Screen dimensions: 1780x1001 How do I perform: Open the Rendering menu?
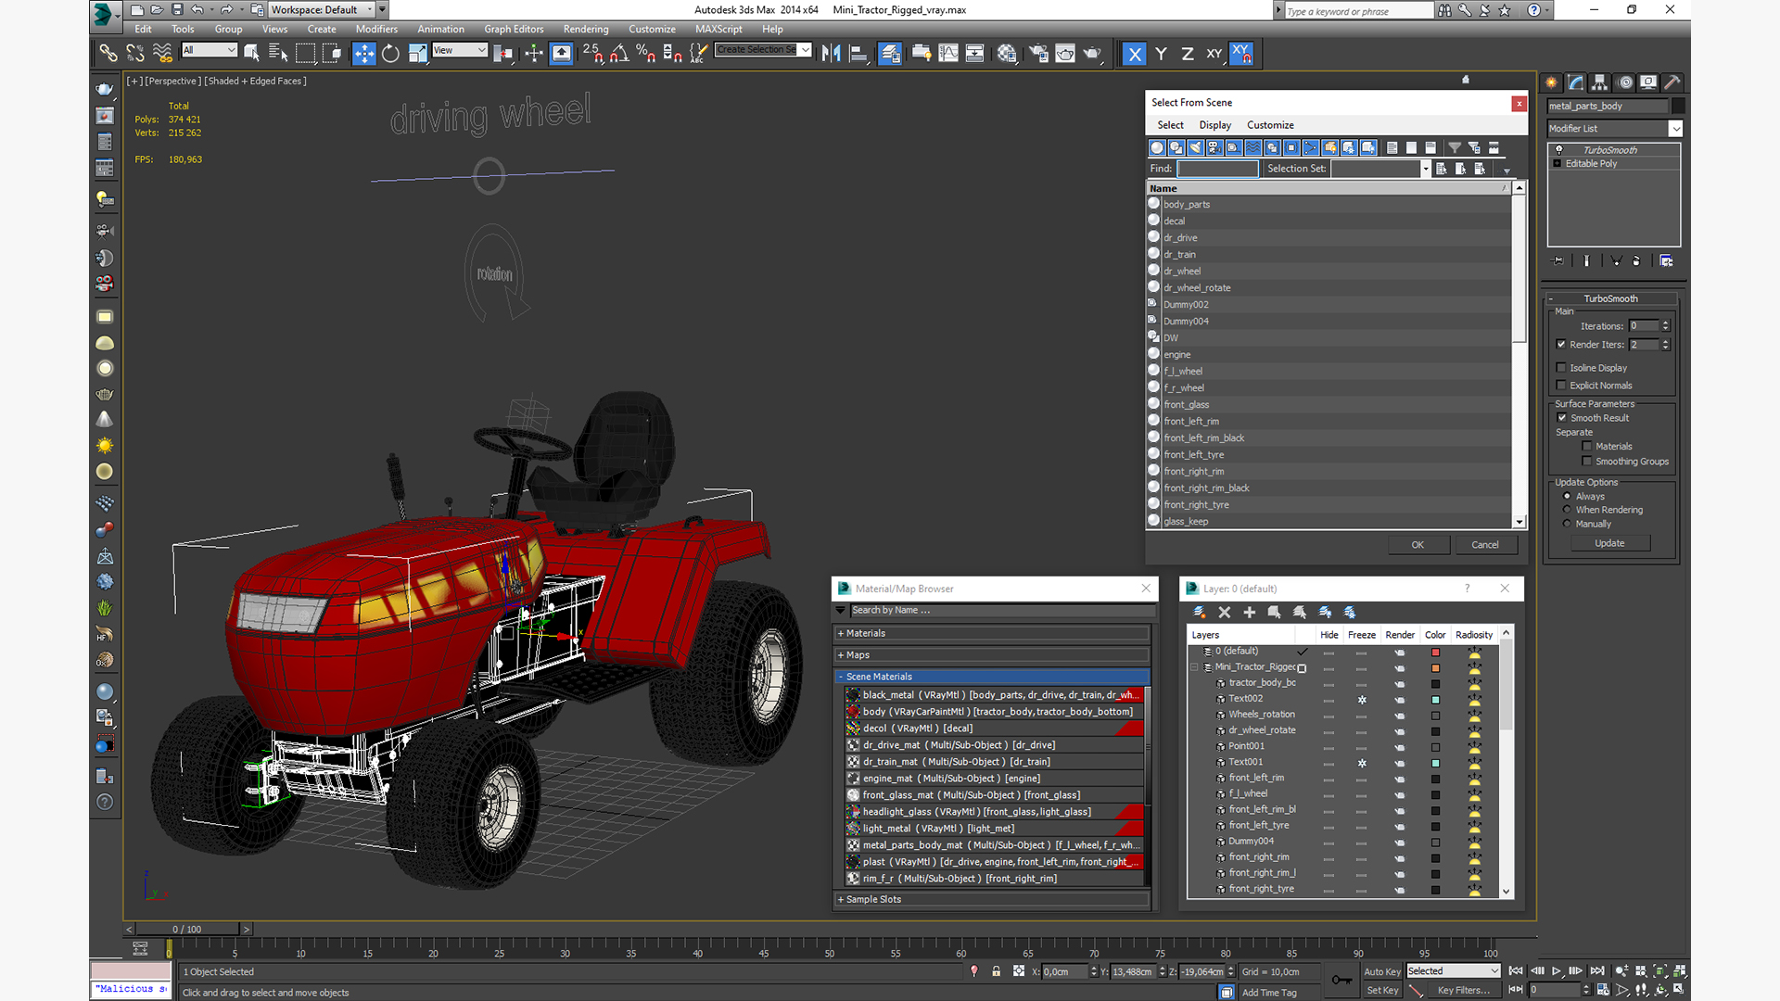pos(586,30)
